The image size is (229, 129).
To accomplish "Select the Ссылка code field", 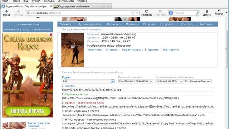I will tap(138, 90).
